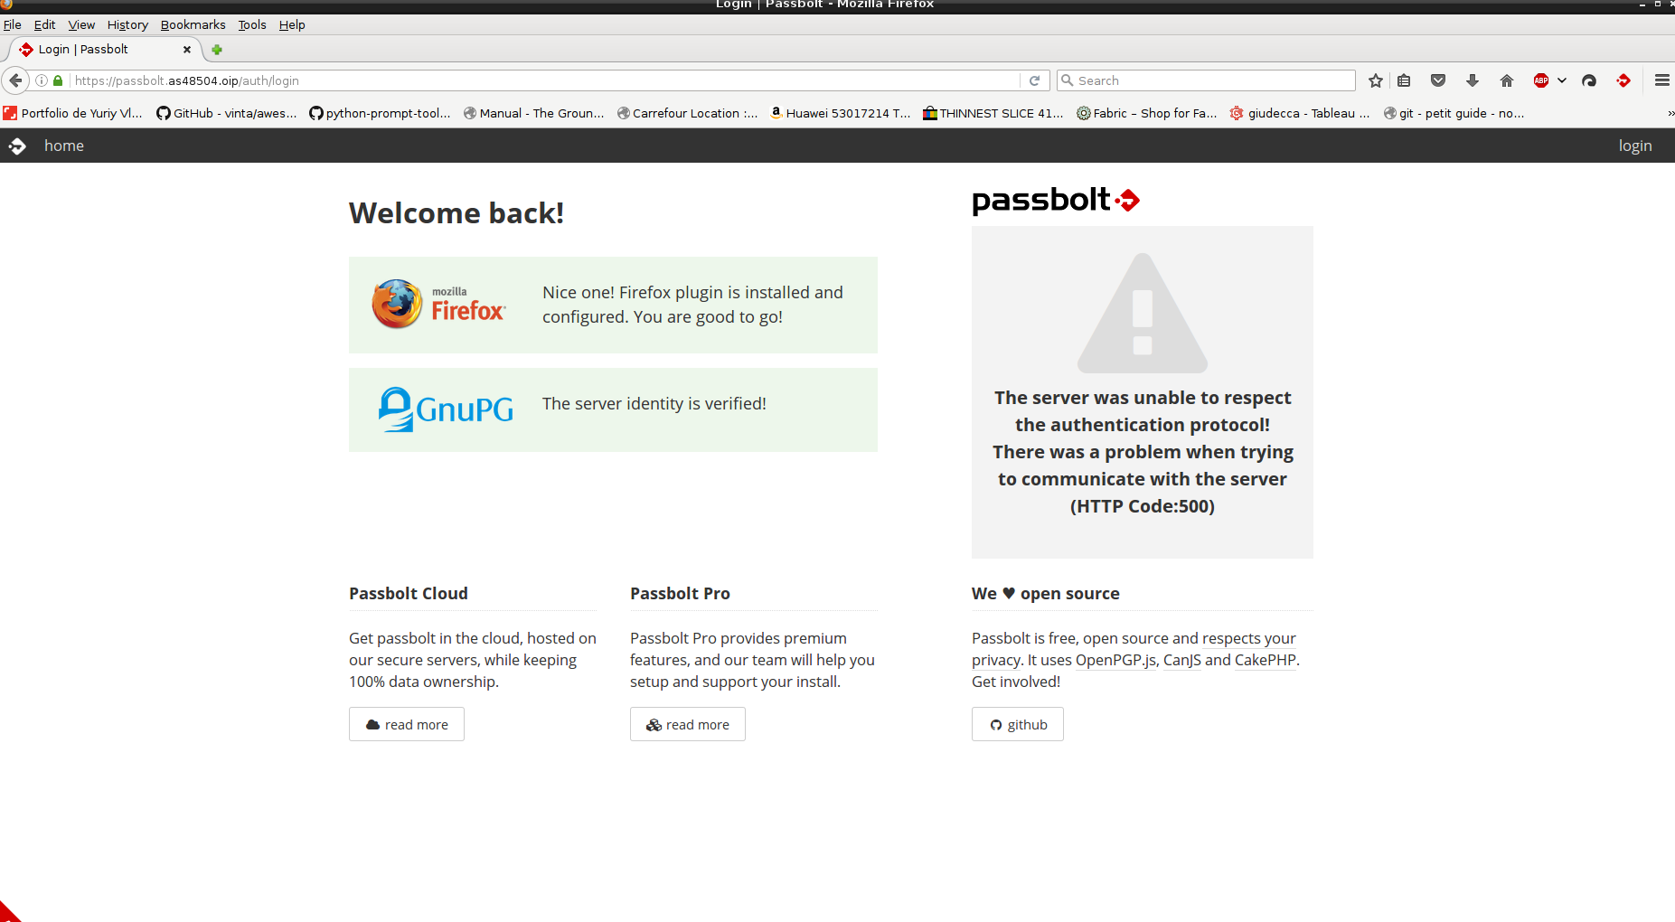
Task: Click the Passbolt home logo in navbar
Action: [x=18, y=145]
